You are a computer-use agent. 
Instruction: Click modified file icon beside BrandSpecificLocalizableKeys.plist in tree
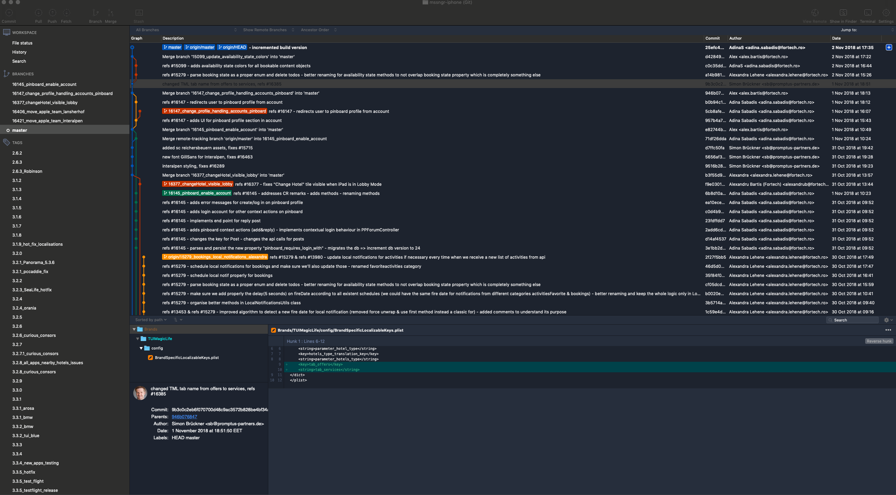click(x=150, y=358)
